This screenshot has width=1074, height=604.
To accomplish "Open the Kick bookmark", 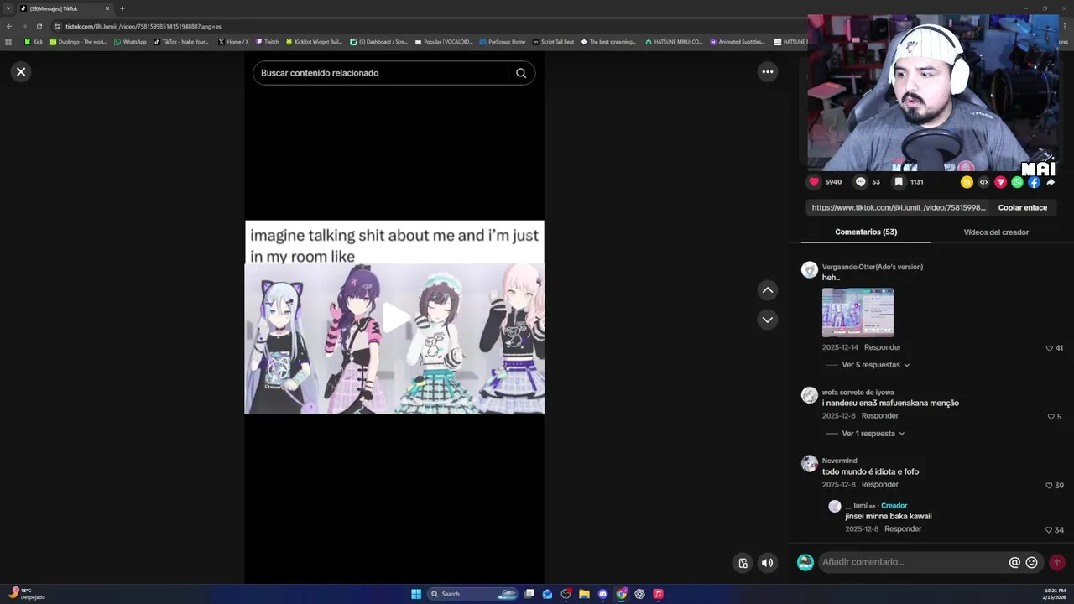I will pyautogui.click(x=34, y=41).
